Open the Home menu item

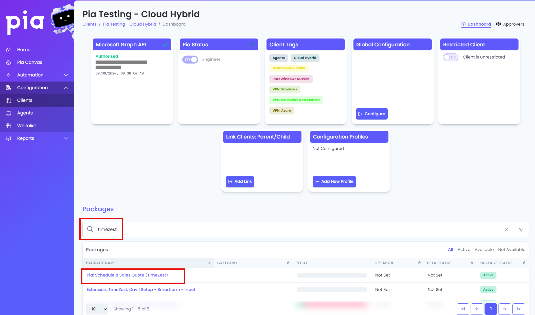click(x=37, y=50)
